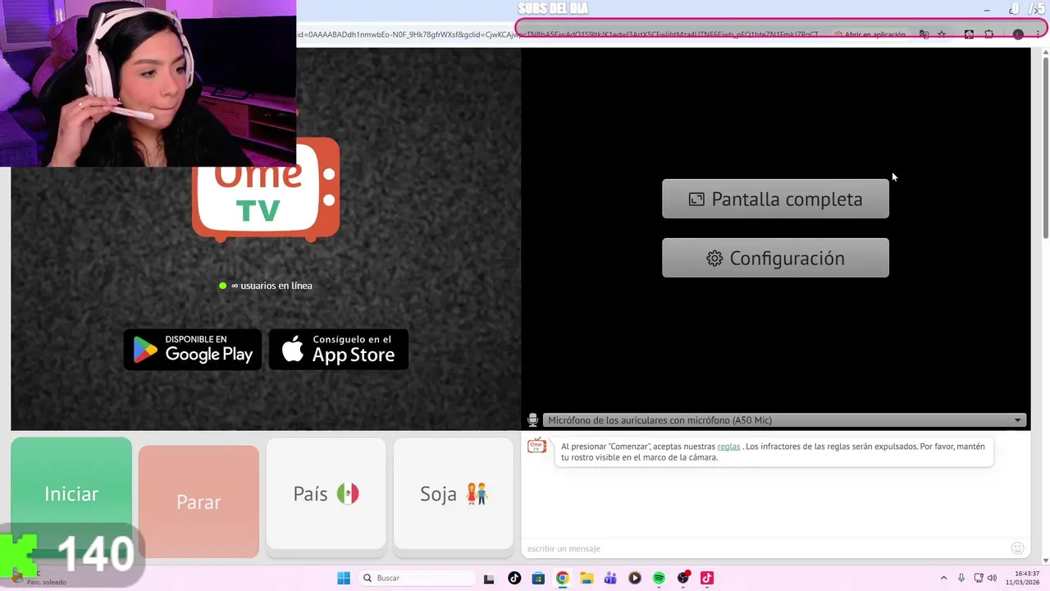Open OBS Studio from the taskbar
Viewport: 1050px width, 591px height.
683,578
